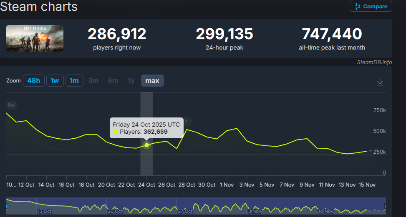Click the chart download icon

[380, 82]
